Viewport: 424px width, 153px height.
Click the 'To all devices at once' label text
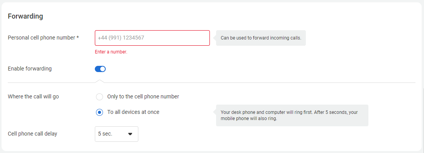click(133, 112)
